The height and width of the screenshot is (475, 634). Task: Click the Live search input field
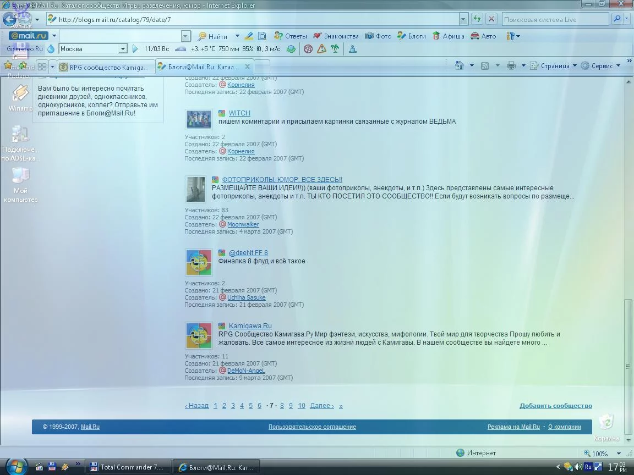coord(555,19)
